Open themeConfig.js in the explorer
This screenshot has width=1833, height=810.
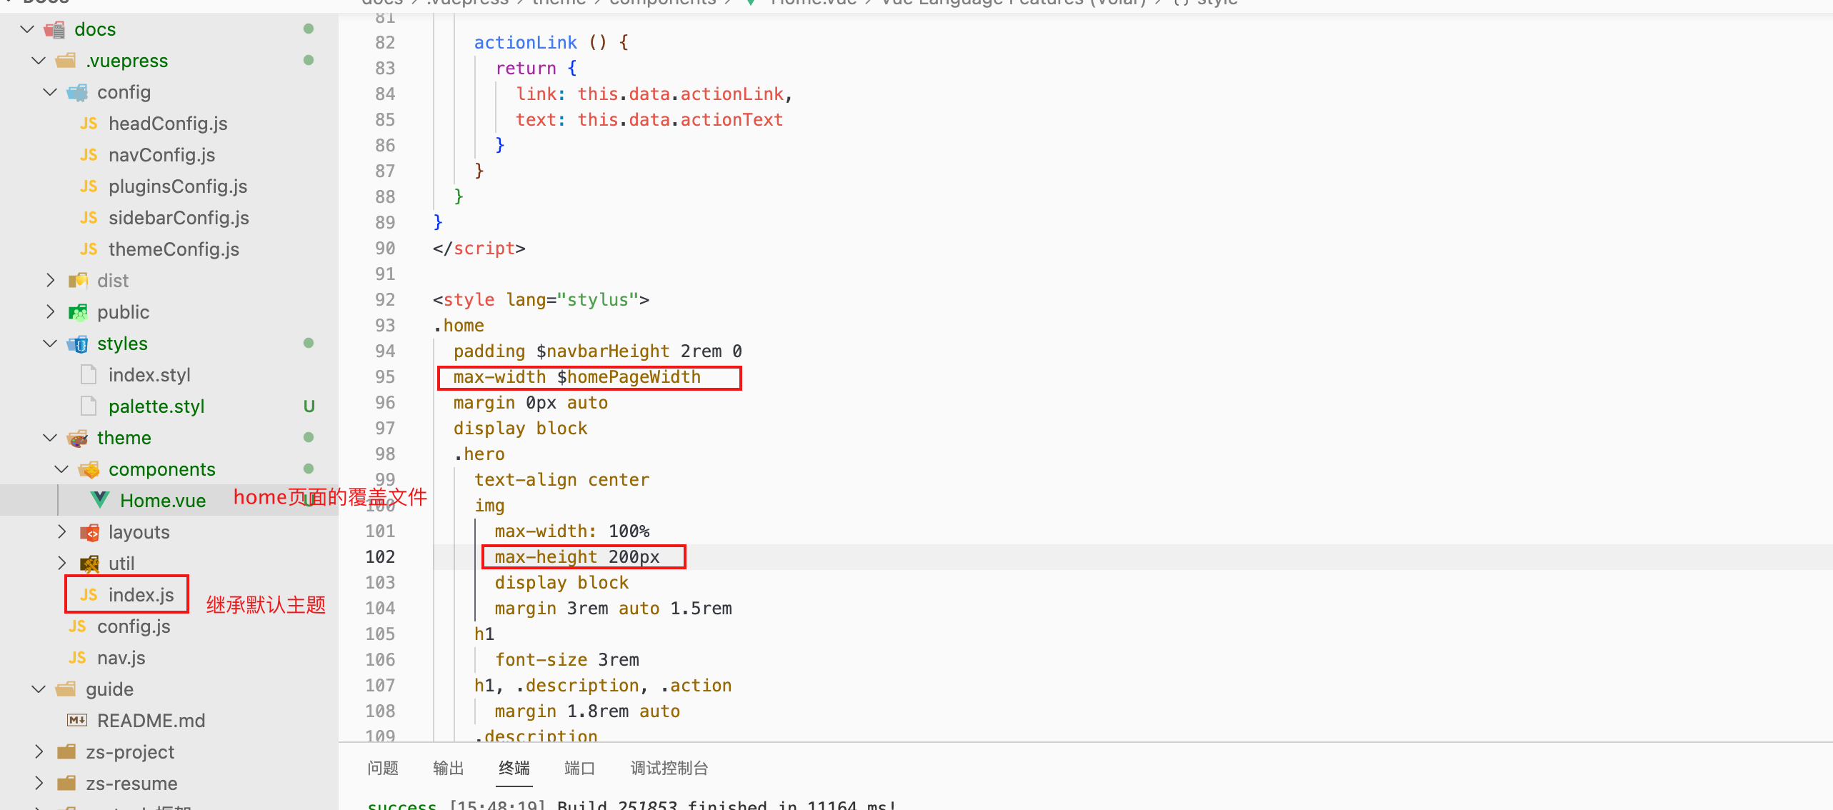tap(174, 249)
